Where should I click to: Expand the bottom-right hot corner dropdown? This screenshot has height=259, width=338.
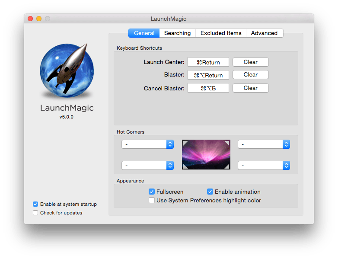coord(264,166)
